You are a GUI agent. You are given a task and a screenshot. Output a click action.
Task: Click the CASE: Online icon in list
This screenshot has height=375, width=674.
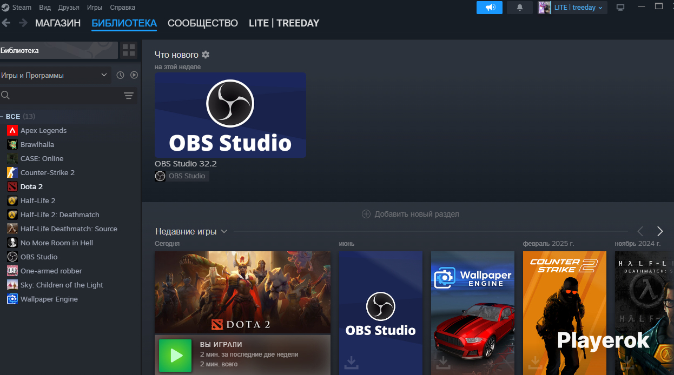[x=12, y=158]
